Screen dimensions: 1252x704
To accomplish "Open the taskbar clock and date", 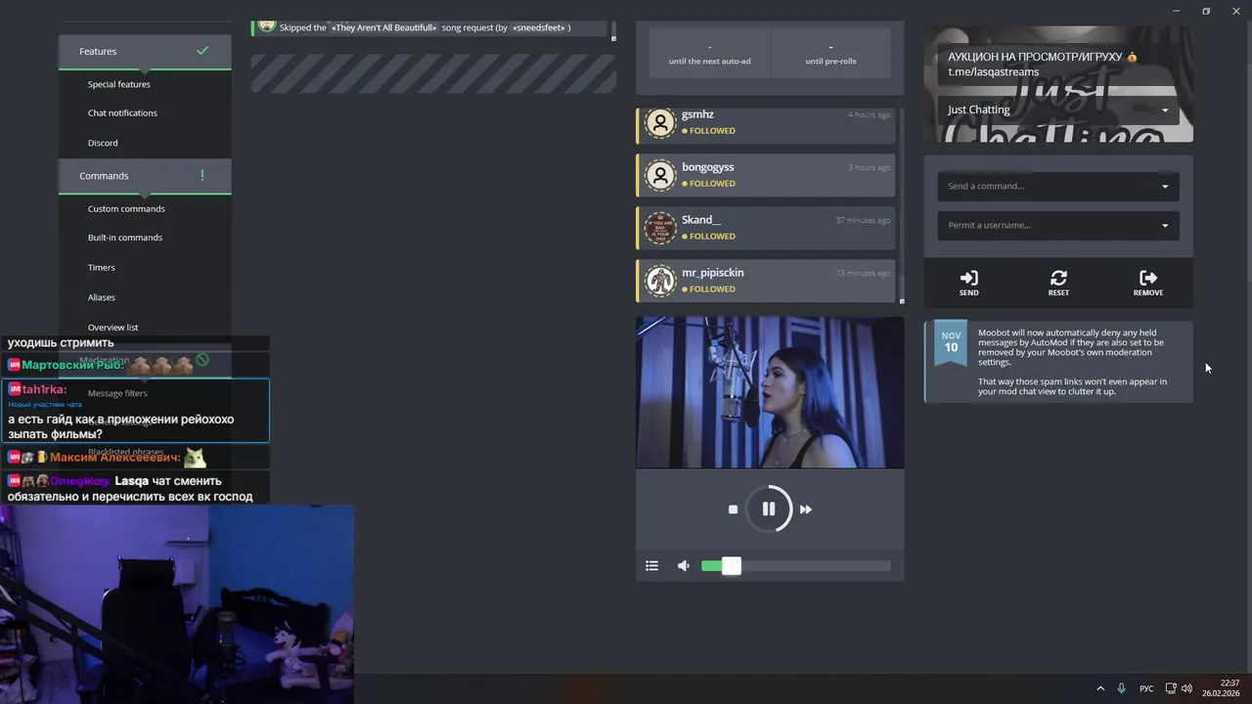I will (1222, 688).
